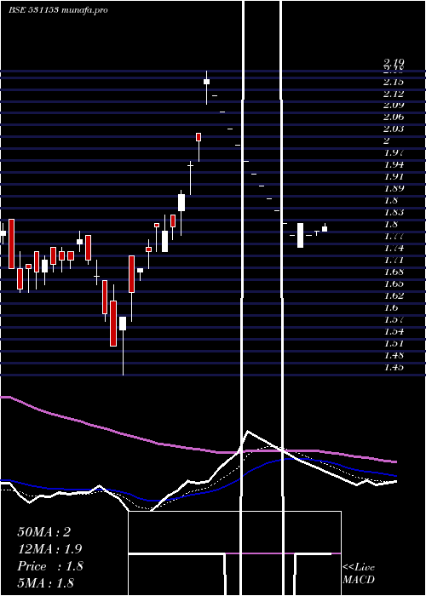The width and height of the screenshot is (426, 596).
Task: Click the 1.83 price axis label
Action: point(394,212)
